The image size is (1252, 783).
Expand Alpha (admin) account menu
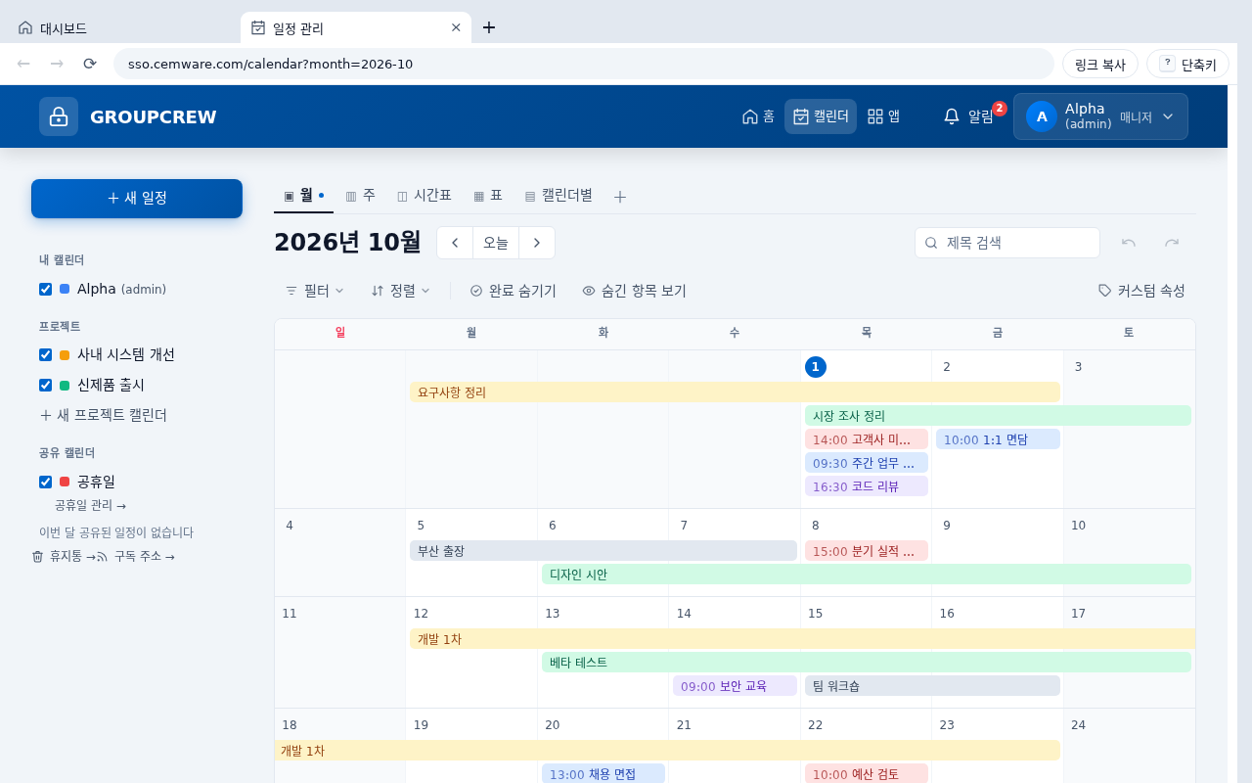[1100, 116]
